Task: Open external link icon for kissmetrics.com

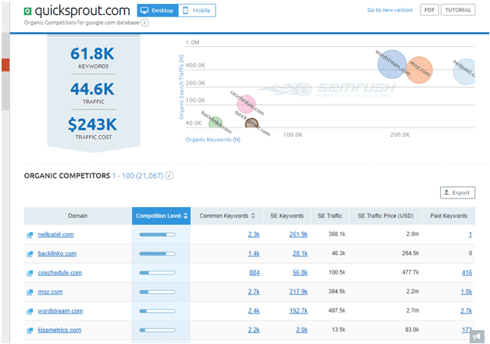Action: point(30,330)
